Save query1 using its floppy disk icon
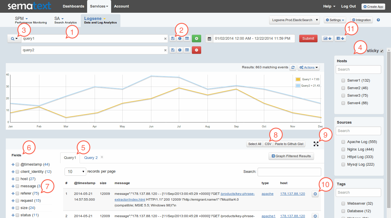The height and width of the screenshot is (218, 391). 173,38
